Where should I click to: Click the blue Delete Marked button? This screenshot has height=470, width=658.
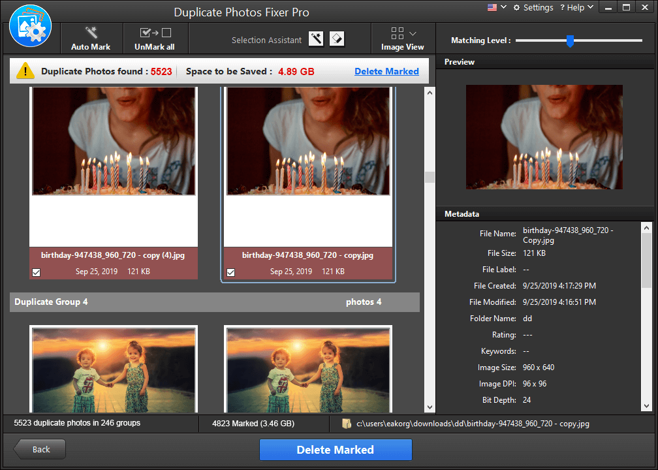coord(336,449)
